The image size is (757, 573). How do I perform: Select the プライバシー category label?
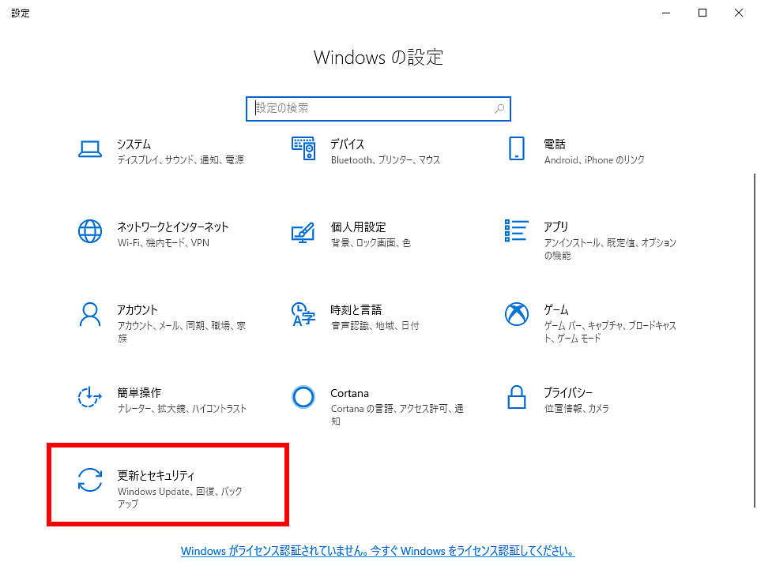[x=567, y=392]
